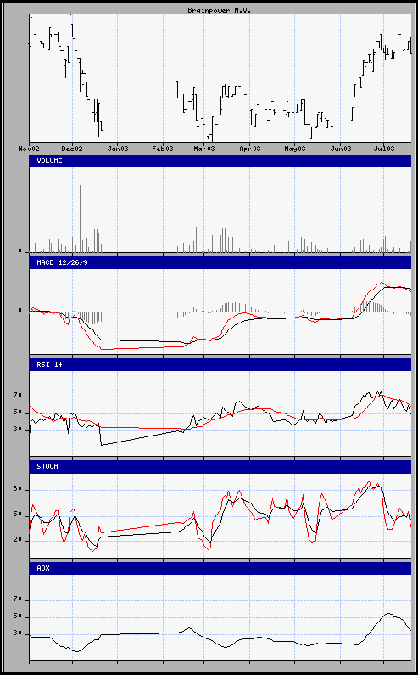Click the Mar03 date axis label

[x=203, y=149]
